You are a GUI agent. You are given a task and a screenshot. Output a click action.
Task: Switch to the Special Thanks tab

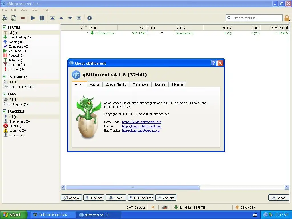click(116, 84)
